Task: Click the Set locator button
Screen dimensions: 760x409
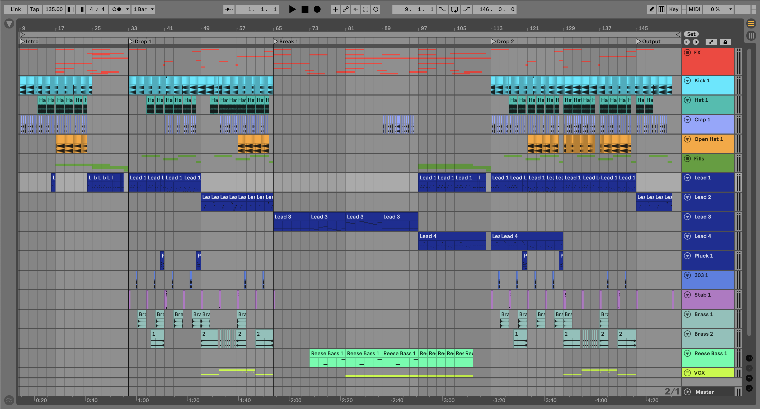Action: click(x=691, y=34)
